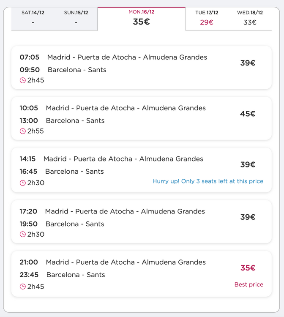This screenshot has width=284, height=317.
Task: Click the 'Only 3 seats left' notice
Action: 208,181
